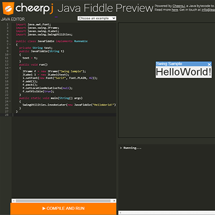
Task: Click the "f.setLocationRelativeTo(null);" line
Action: pos(47,88)
